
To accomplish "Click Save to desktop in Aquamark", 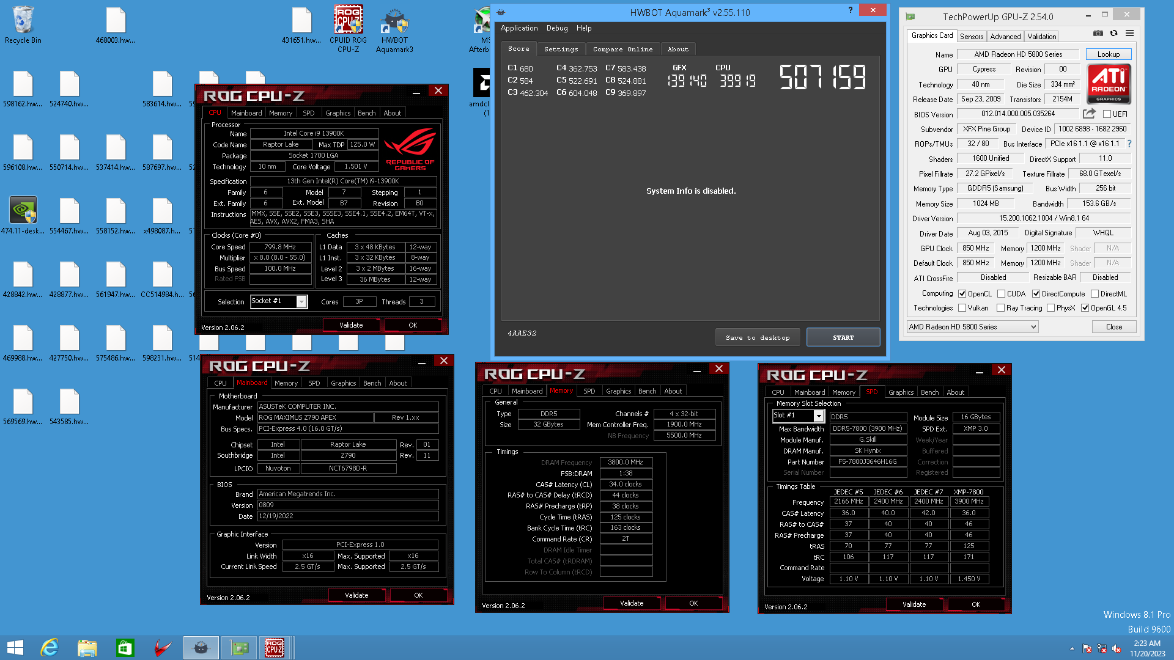I will click(758, 337).
